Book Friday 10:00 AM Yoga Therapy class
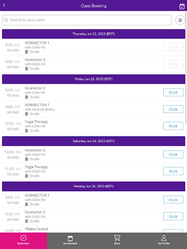 click(173, 126)
